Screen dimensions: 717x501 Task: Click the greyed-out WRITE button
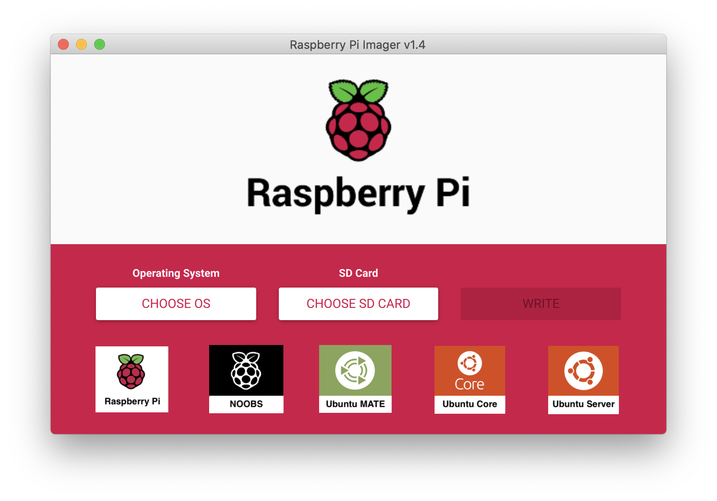[541, 304]
